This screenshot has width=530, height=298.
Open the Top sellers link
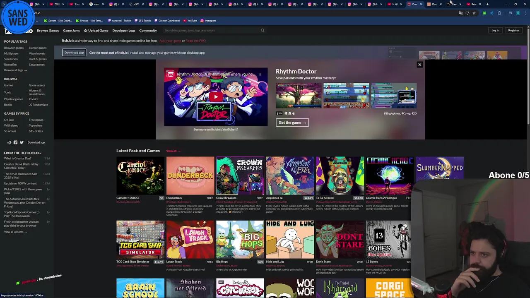[36, 125]
